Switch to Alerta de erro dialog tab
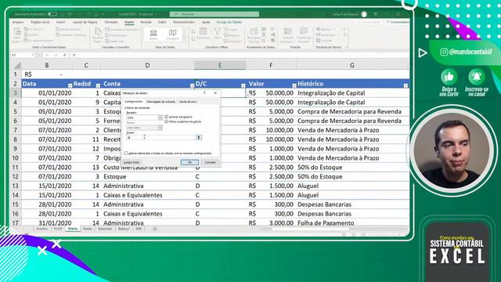 click(188, 102)
